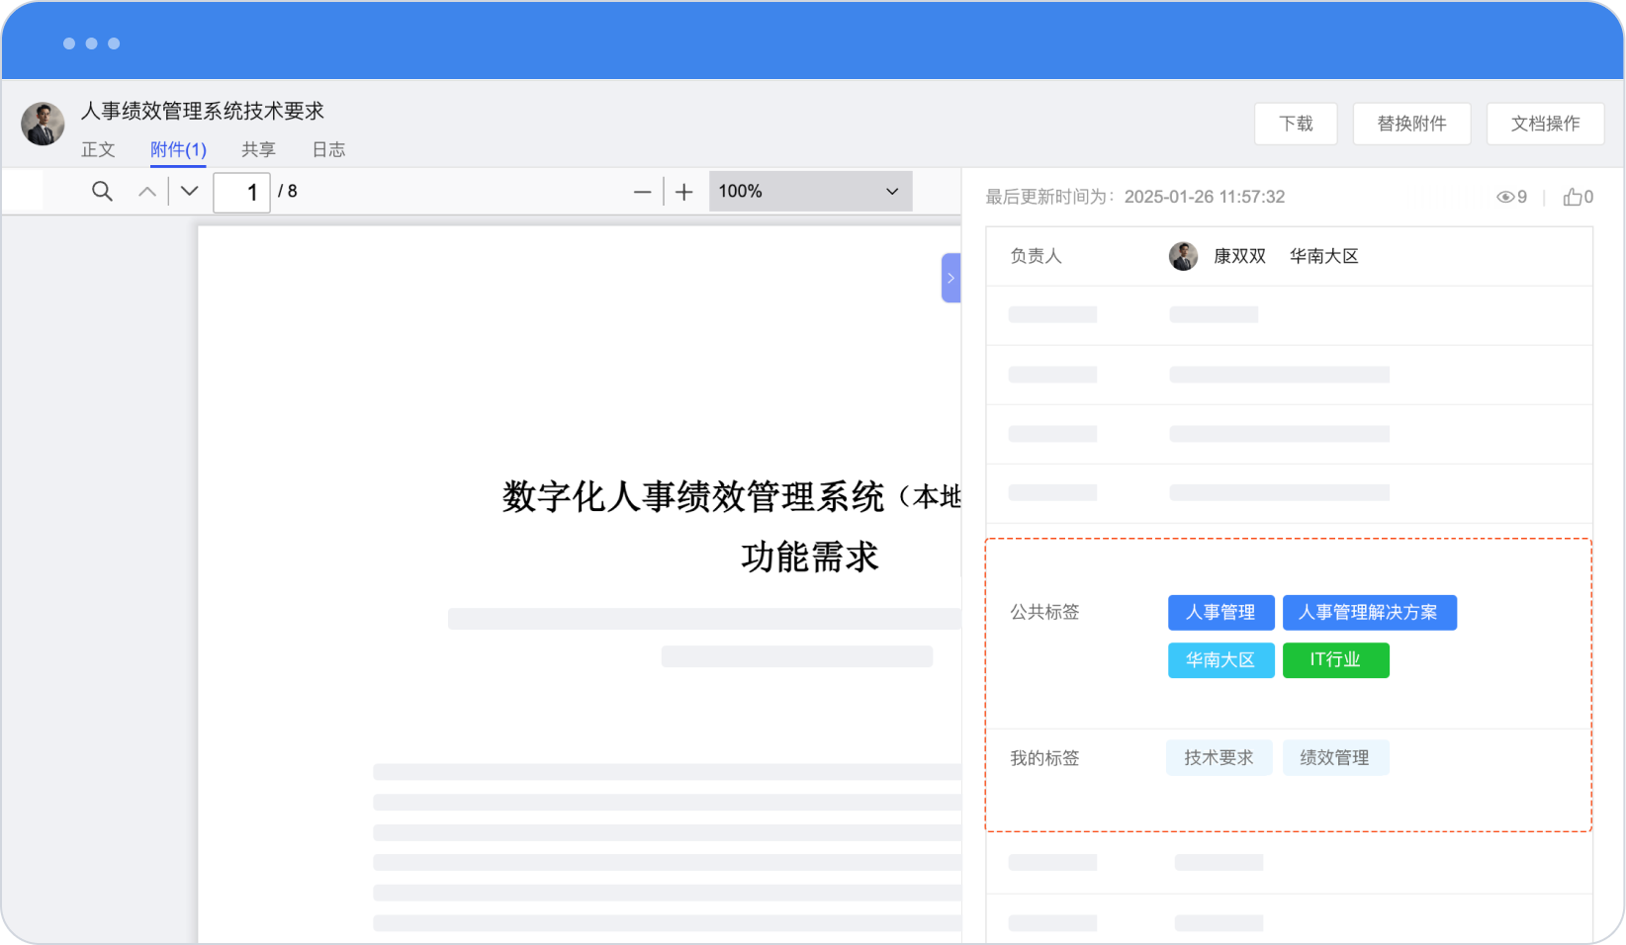
Task: Select the 人事管理解决方案 public tag
Action: 1369,613
